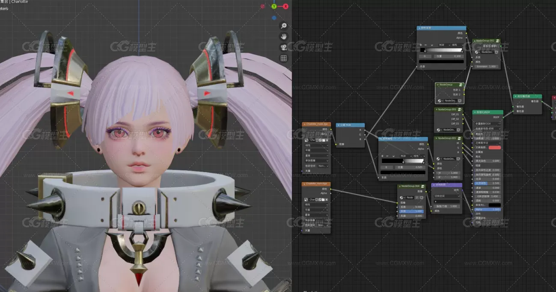
Task: Click the Alpha 1.000 slider in BSDF node
Action: pyautogui.click(x=488, y=210)
